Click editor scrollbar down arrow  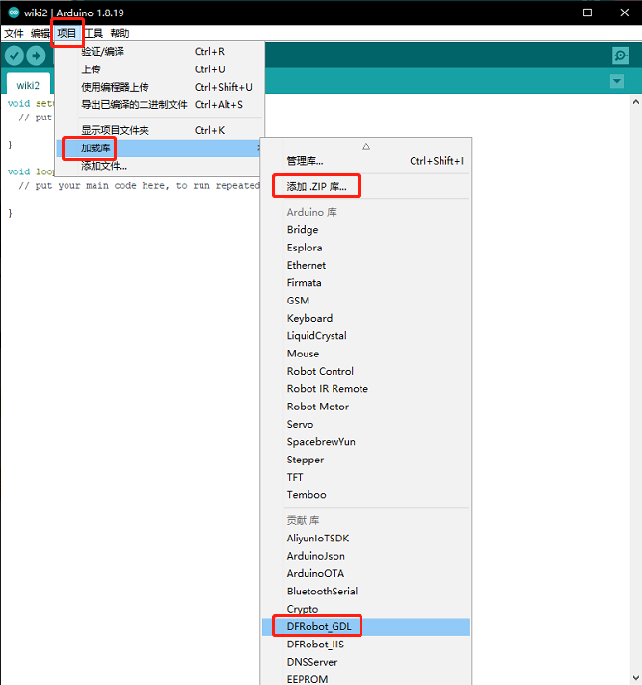[x=636, y=678]
